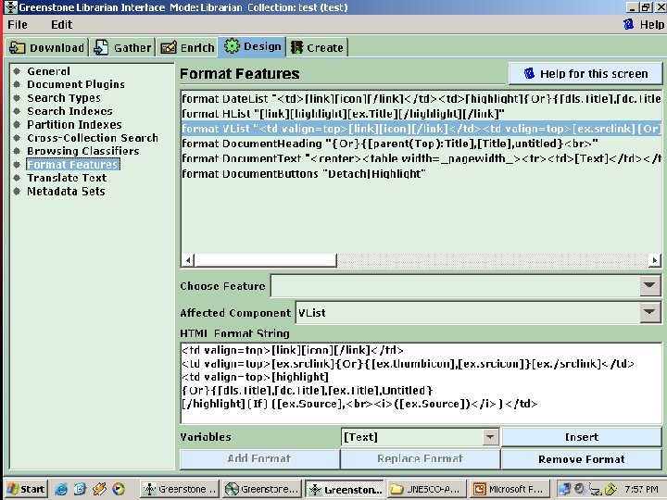Open Search Types section

[64, 98]
